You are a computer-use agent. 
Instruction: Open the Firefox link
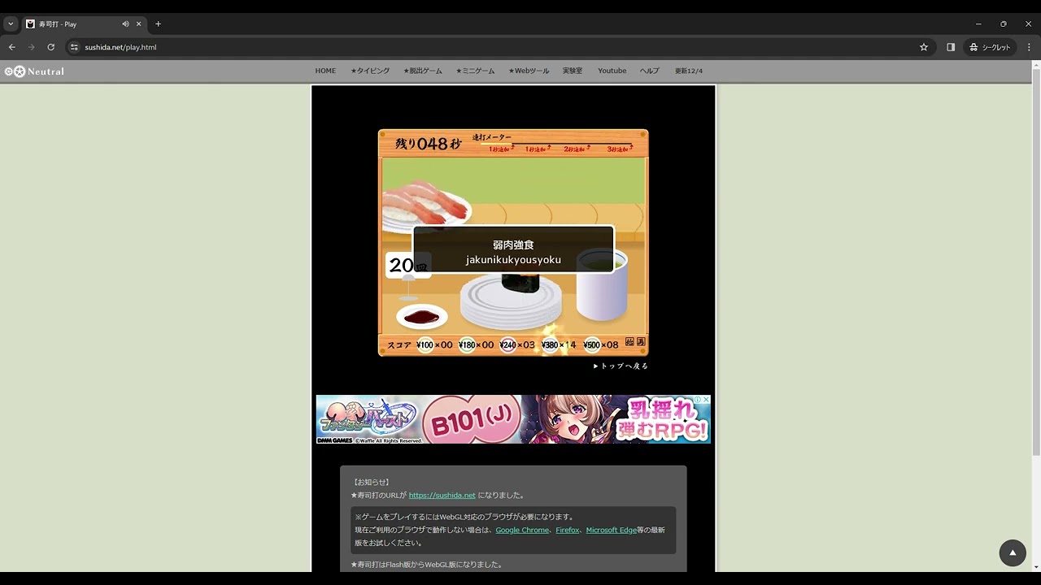click(x=568, y=530)
